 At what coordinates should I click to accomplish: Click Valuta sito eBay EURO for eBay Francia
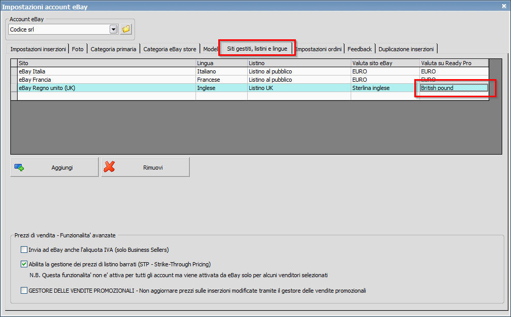coord(385,80)
